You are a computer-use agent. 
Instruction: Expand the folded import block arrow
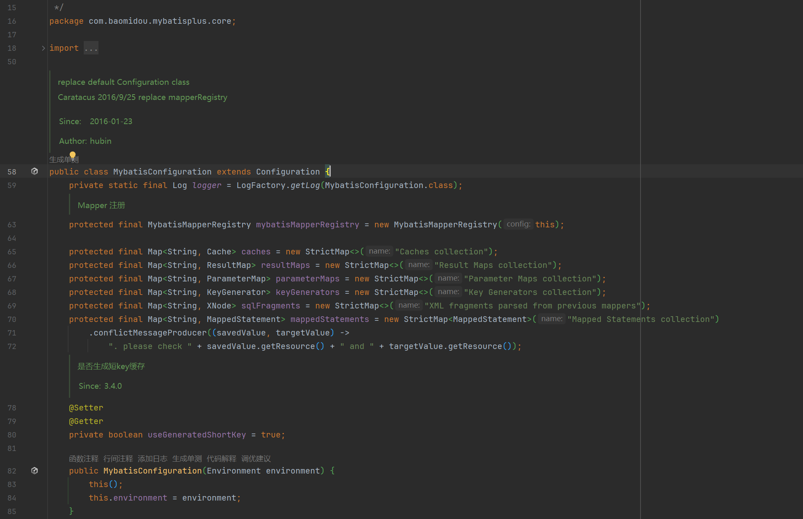(43, 48)
